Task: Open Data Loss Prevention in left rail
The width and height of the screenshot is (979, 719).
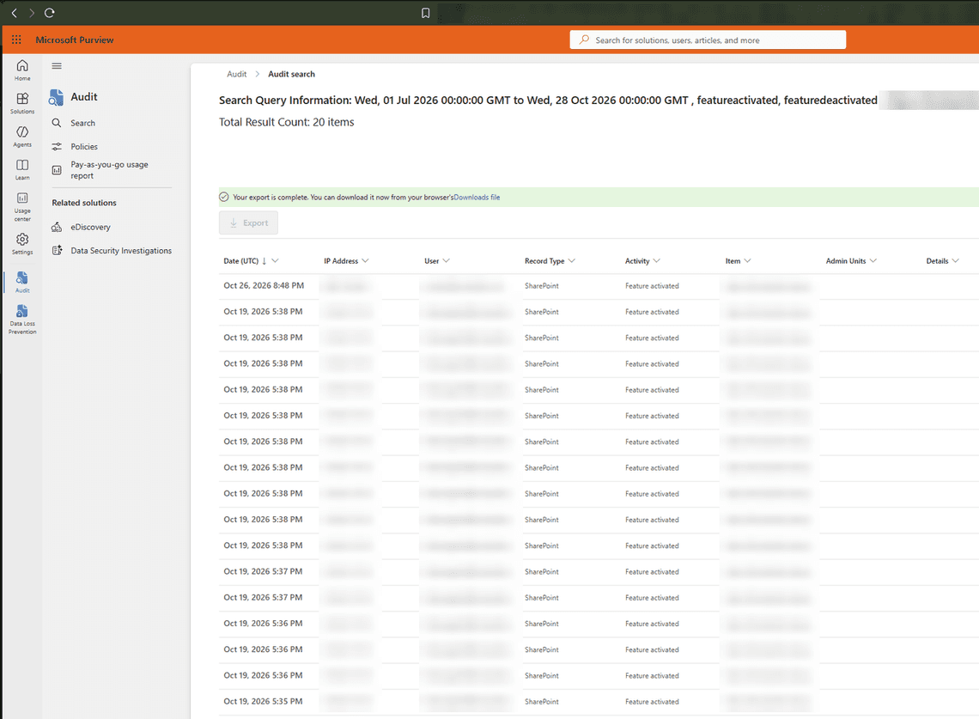Action: click(22, 320)
